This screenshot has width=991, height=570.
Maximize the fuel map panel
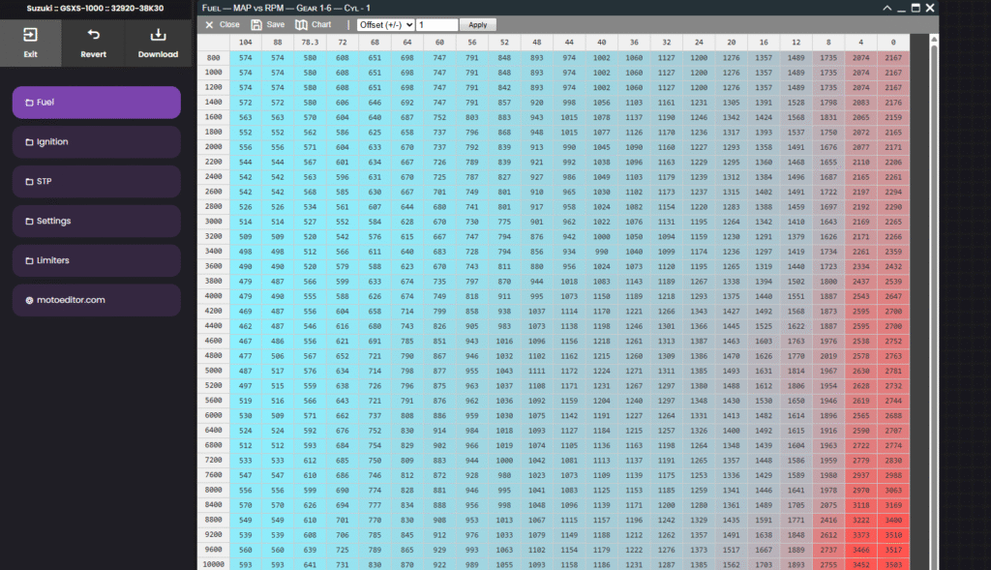(x=916, y=7)
